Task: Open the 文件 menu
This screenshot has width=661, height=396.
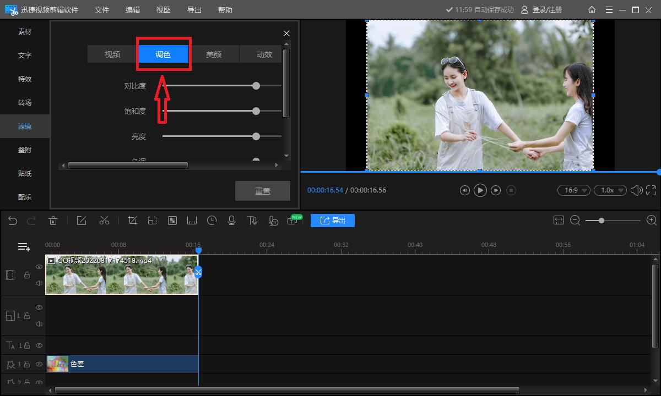Action: (102, 10)
